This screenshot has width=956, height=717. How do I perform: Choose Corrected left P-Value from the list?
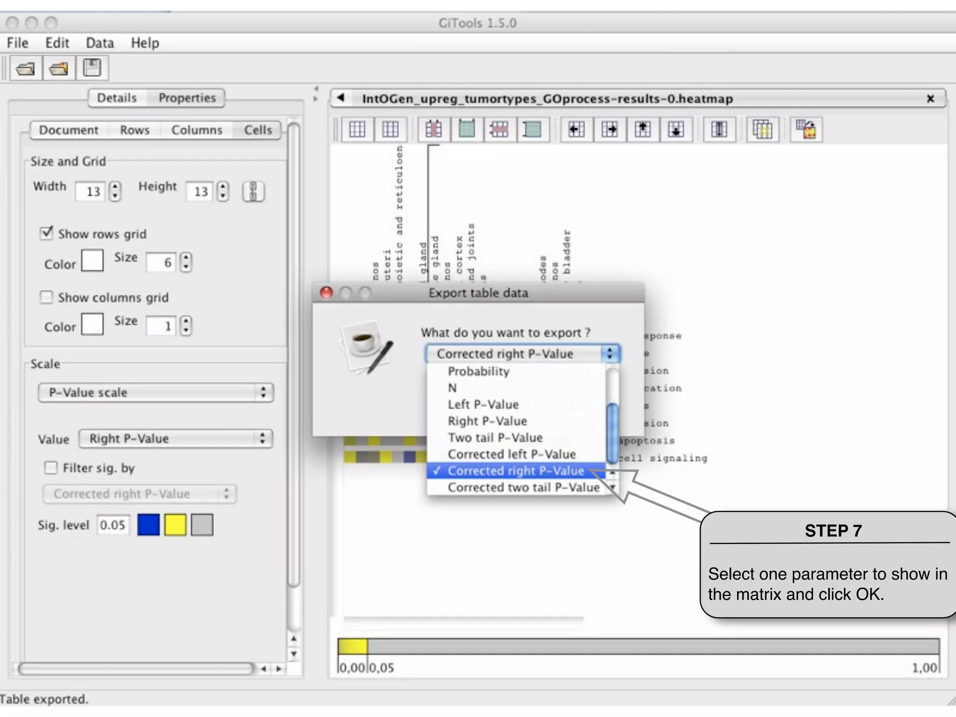click(x=516, y=454)
